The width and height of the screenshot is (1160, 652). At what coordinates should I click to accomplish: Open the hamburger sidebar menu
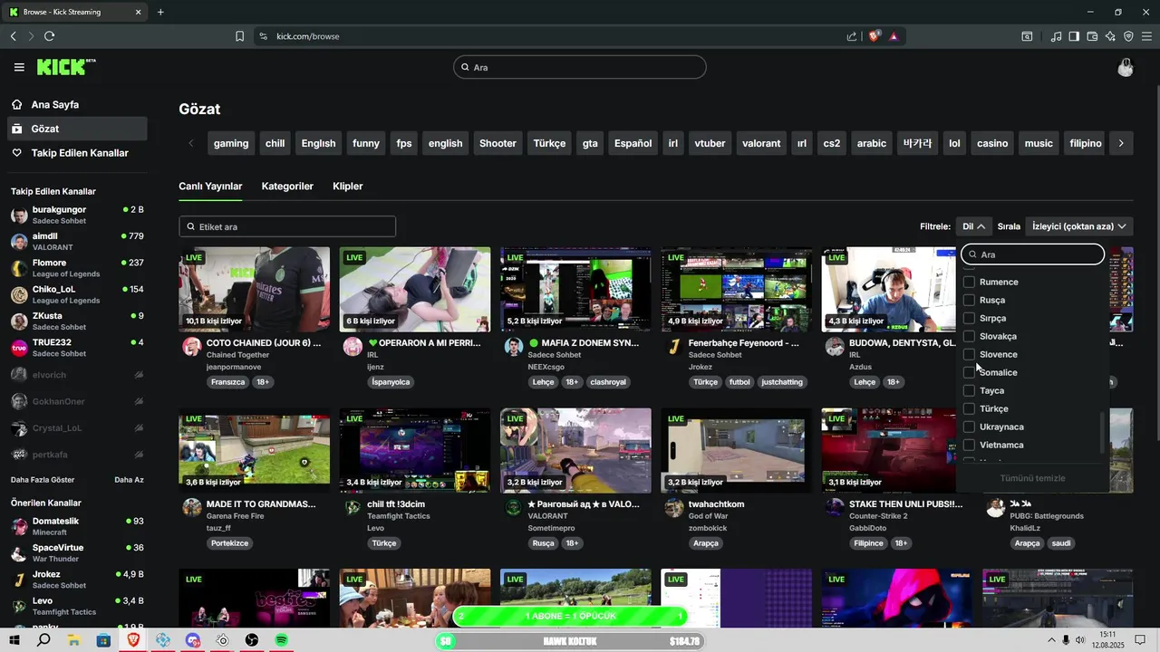point(19,67)
